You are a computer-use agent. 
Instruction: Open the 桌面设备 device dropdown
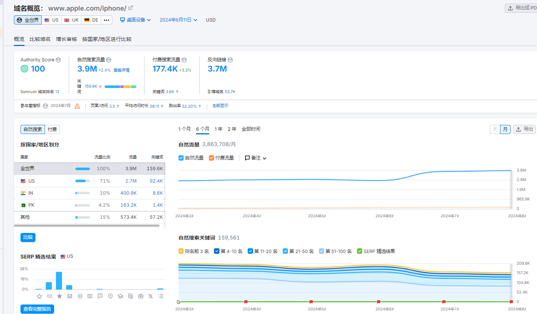click(135, 20)
